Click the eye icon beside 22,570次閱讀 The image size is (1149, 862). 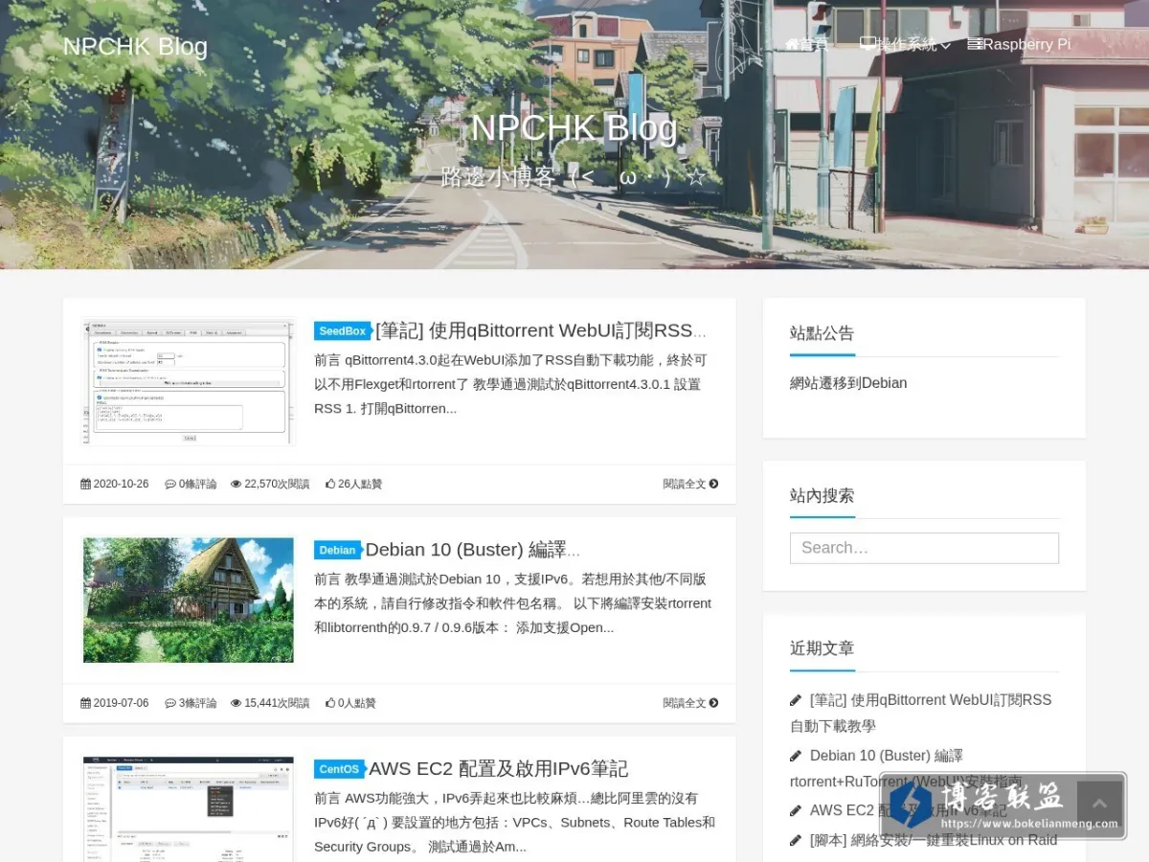(236, 484)
